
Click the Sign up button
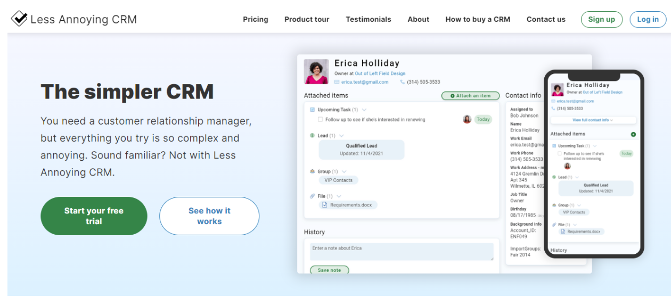[602, 19]
